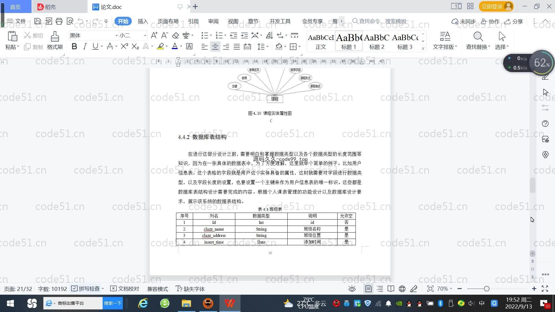Toggle center alignment

pyautogui.click(x=215, y=47)
